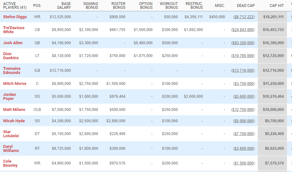
Task: Click Josh Allen dead cap ($93,200,000)
Action: 243,43
